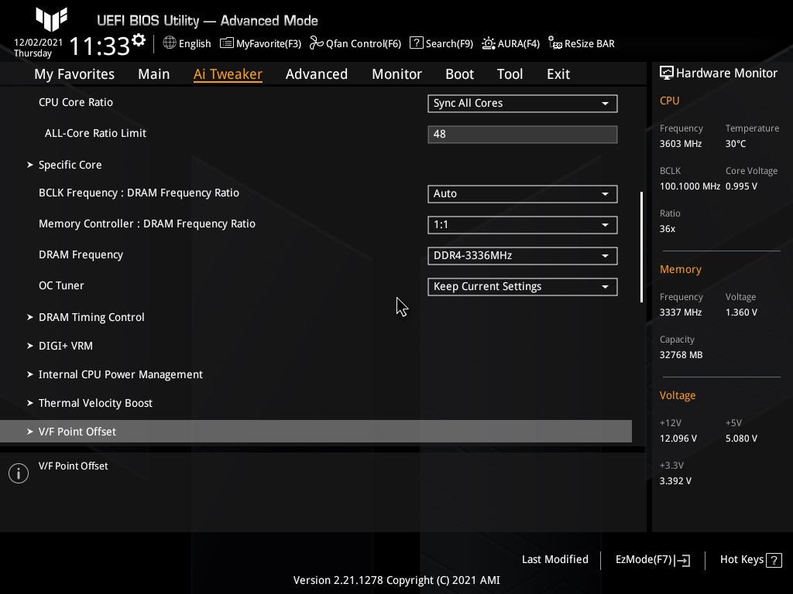Viewport: 793px width, 594px height.
Task: Expand Internal CPU Power Management submenu
Action: click(120, 375)
